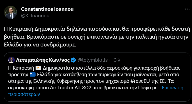The width and height of the screenshot is (192, 104).
Task: Click the Greek flag emoji
Action: tap(33, 75)
